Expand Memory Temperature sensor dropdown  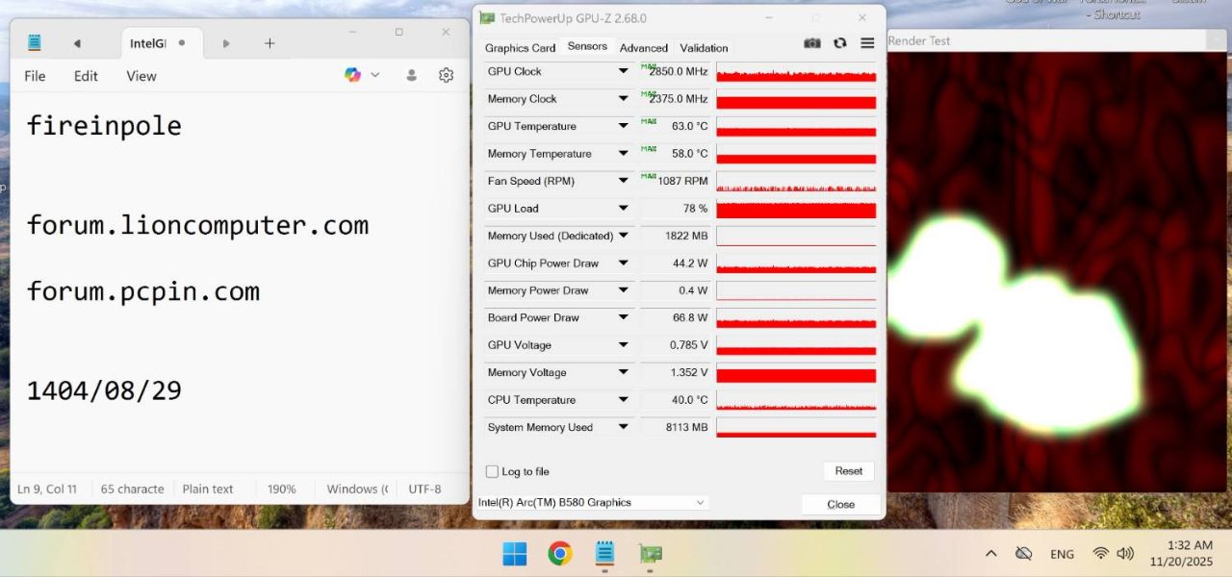point(624,154)
